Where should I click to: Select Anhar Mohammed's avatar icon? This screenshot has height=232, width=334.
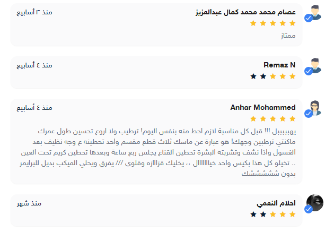tap(315, 108)
